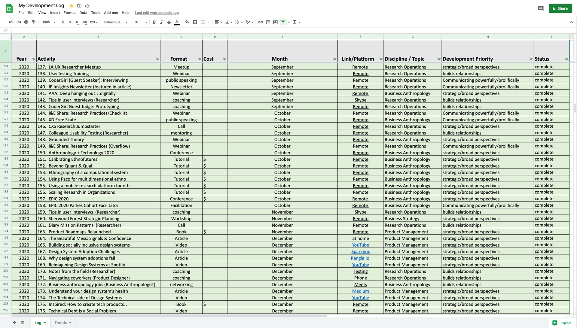Click the Move to folder icon
The image size is (577, 328).
(79, 6)
